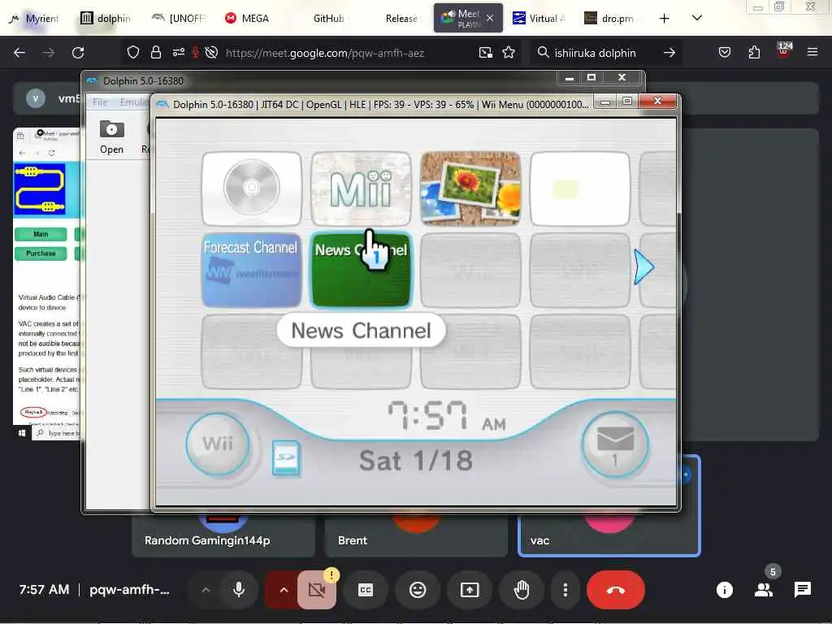Switch to the Myrient browser tab

pos(34,19)
